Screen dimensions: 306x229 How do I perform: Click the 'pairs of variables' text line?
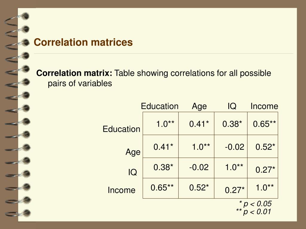click(80, 83)
